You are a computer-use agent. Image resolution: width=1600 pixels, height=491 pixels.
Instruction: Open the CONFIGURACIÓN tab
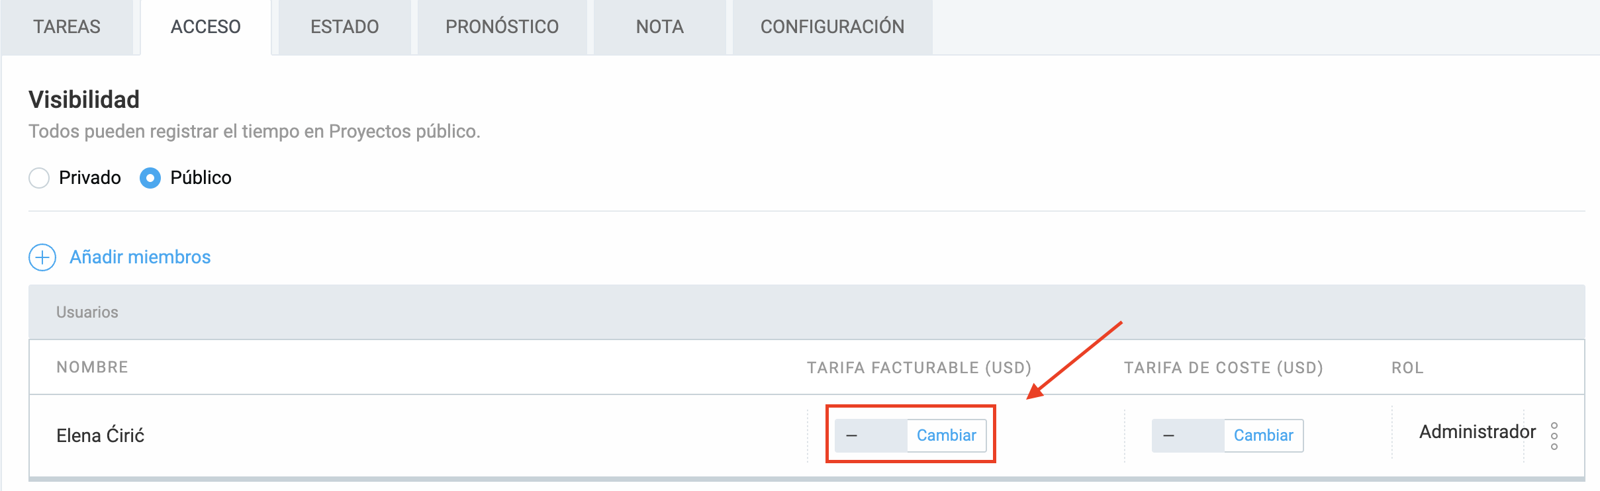(833, 26)
